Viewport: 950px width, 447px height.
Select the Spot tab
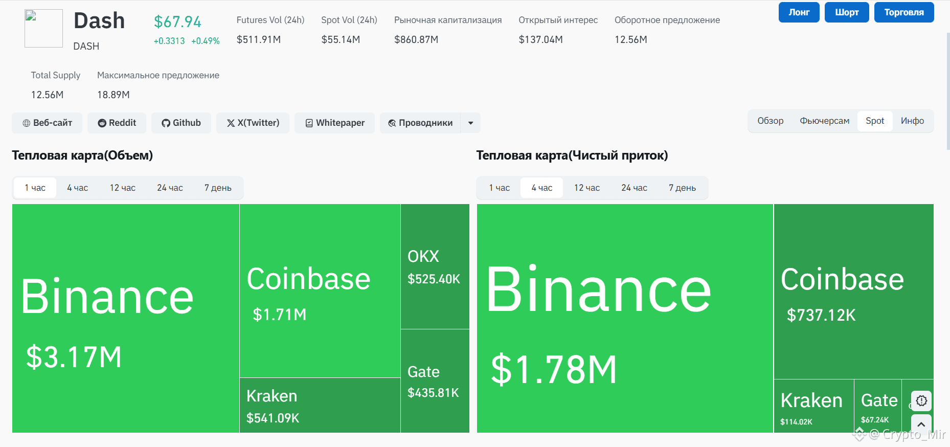click(x=875, y=121)
